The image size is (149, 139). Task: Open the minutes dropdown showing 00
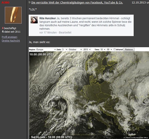[110, 49]
